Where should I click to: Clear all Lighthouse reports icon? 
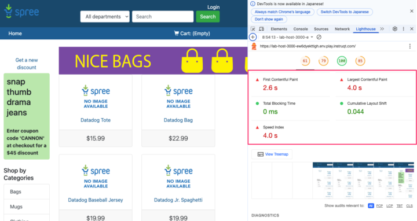pyautogui.click(x=319, y=37)
